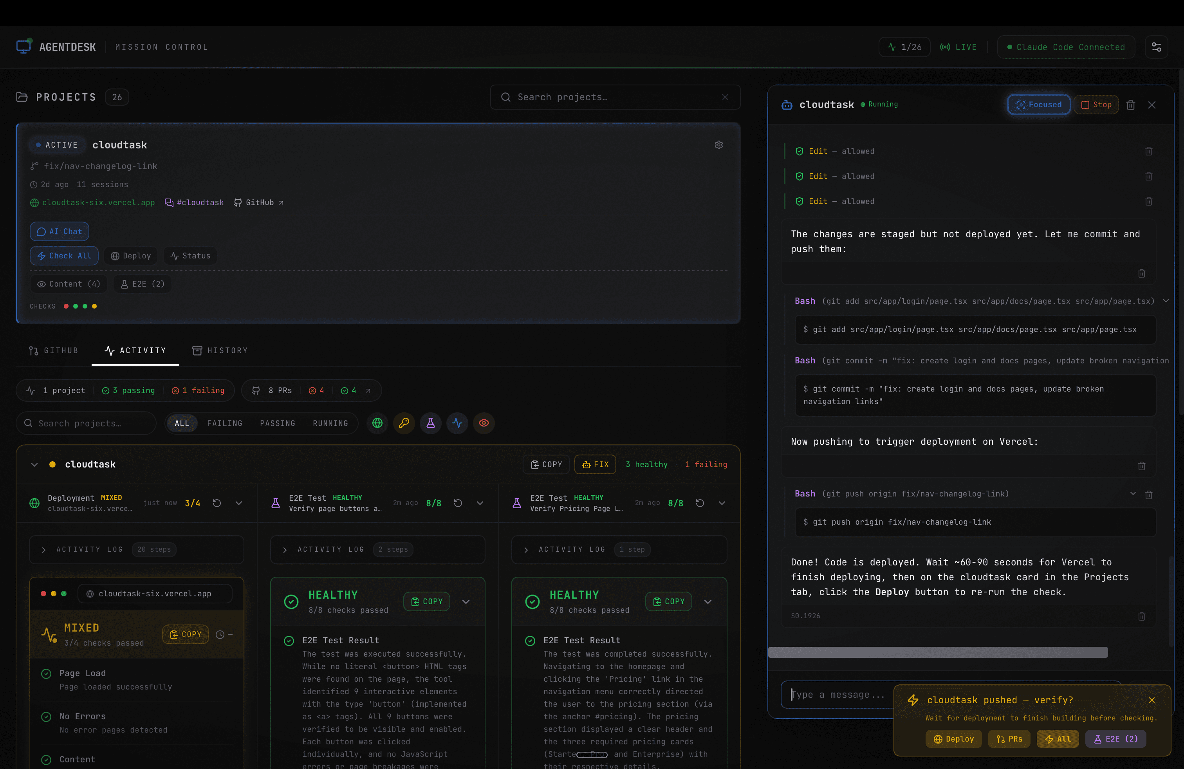Viewport: 1184px width, 769px height.
Task: Expand the 1 step Activity Log
Action: (619, 549)
